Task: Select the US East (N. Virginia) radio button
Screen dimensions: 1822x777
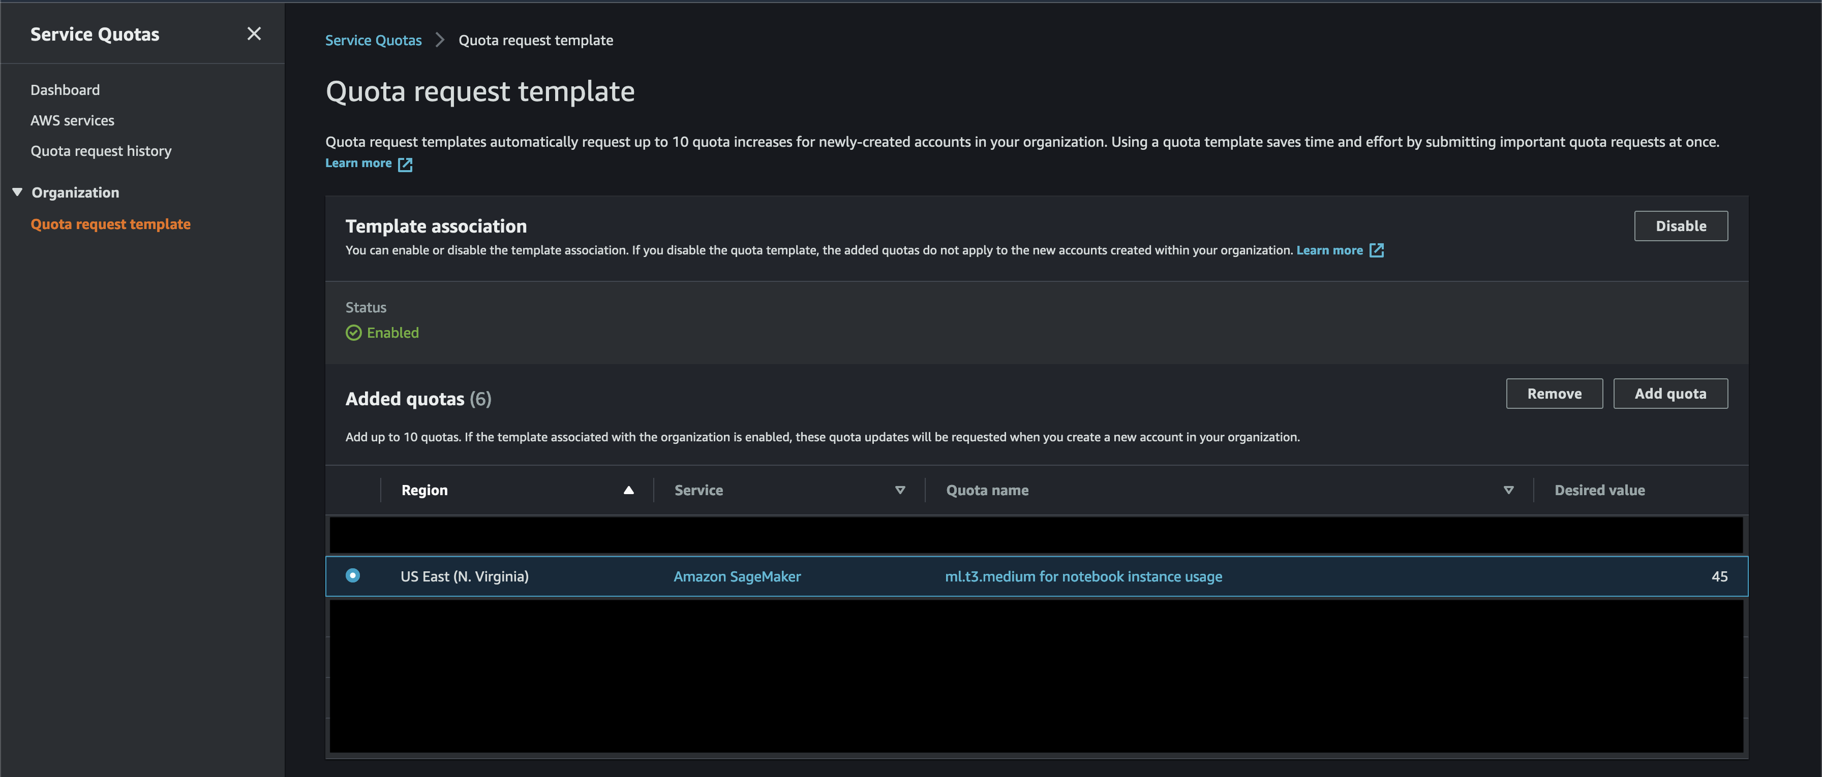Action: coord(353,576)
